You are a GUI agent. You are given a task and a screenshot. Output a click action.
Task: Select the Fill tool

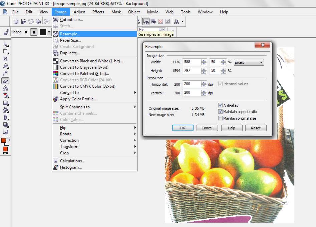5,110
